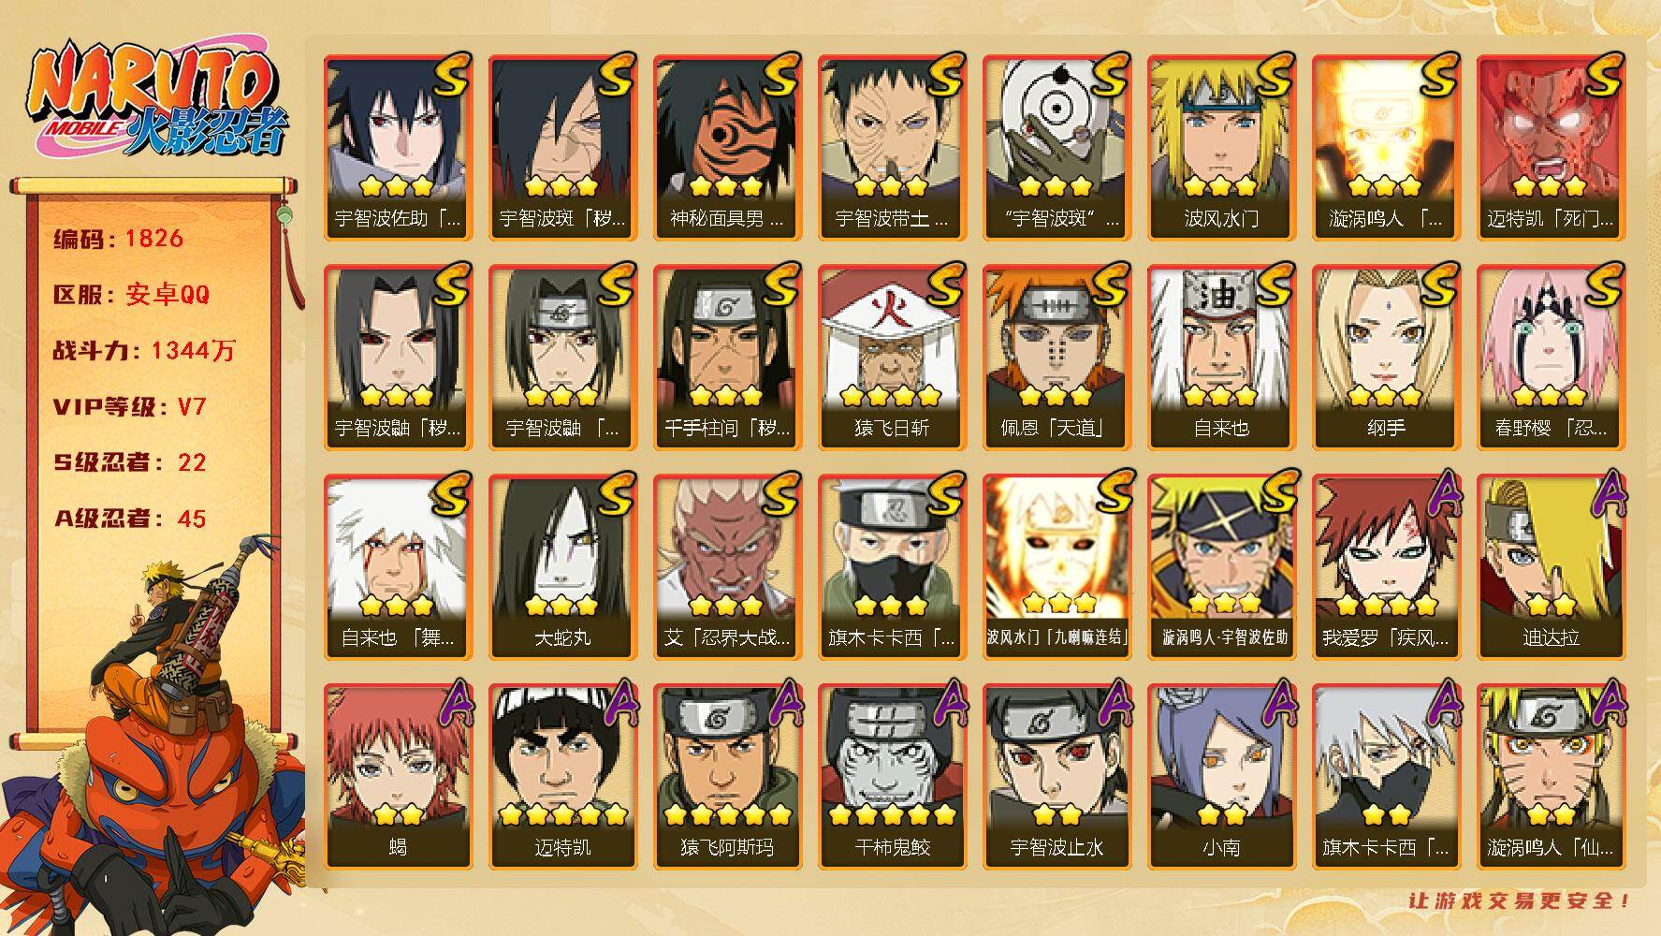Select the 干柿鬼鲛 ninja card
Viewport: 1661px width, 936px height.
pyautogui.click(x=892, y=777)
